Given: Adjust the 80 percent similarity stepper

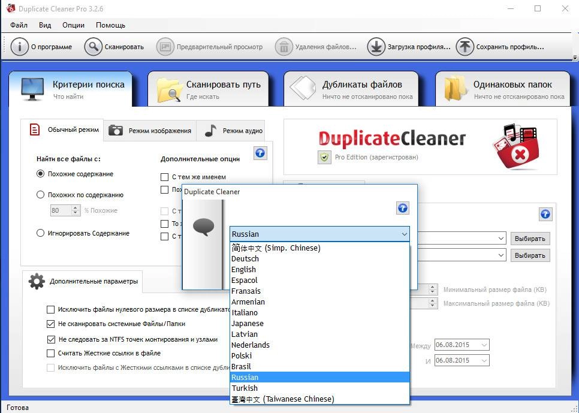Looking at the screenshot, I should pos(76,210).
